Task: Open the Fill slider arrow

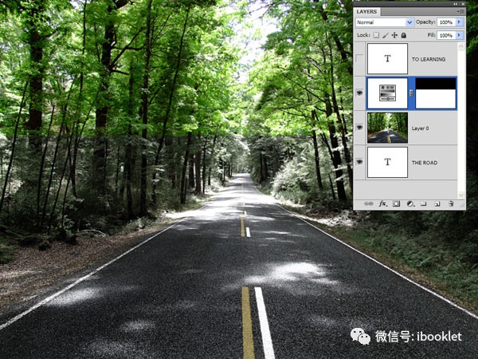Action: [460, 35]
